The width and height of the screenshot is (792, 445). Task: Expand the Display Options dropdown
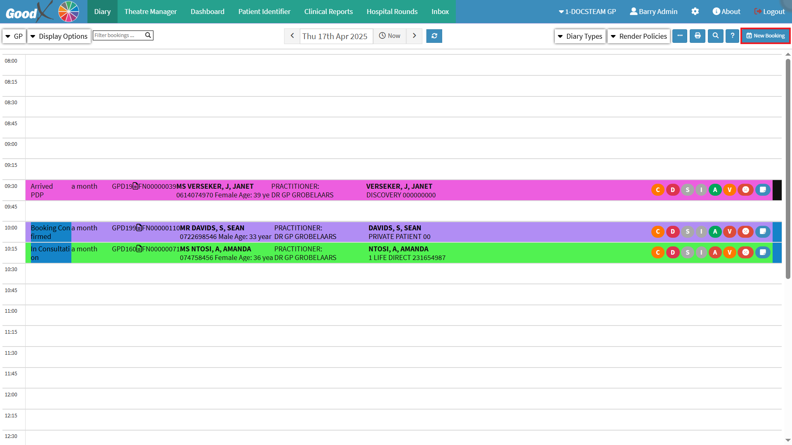pos(59,36)
